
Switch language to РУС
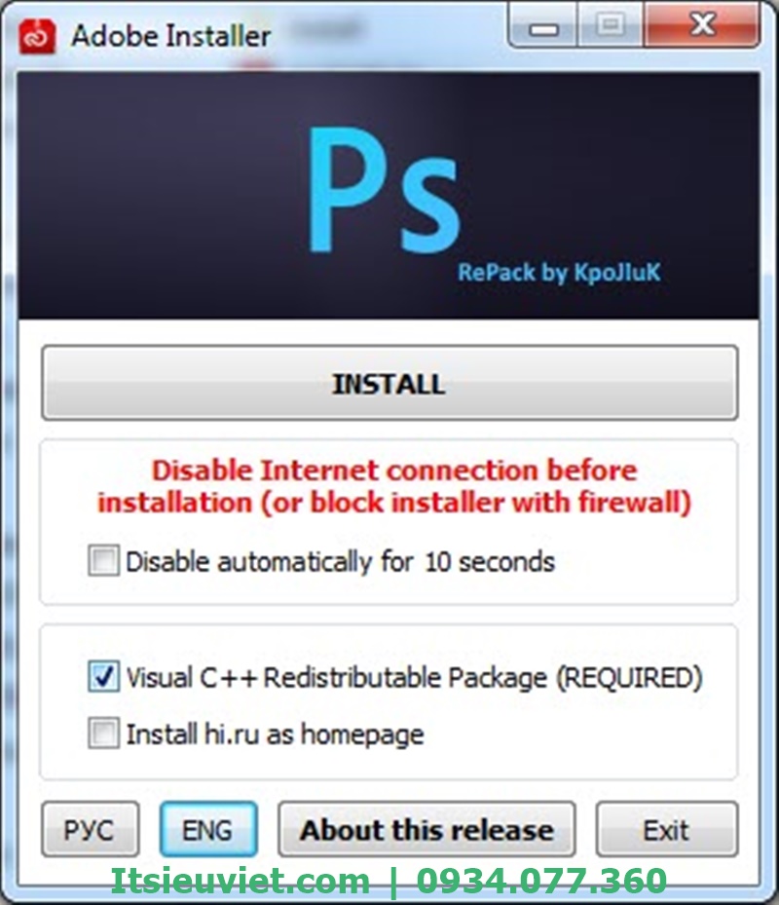90,829
